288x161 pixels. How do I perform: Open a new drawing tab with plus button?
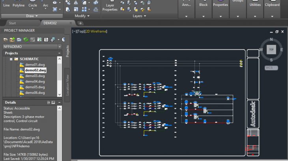(x=80, y=23)
